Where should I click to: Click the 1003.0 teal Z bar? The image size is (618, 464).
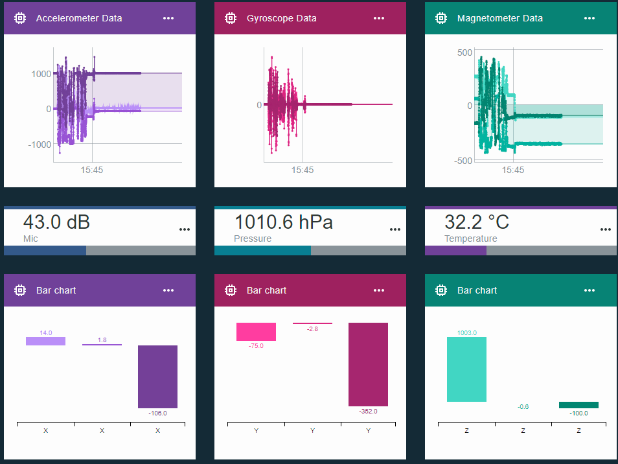[466, 369]
